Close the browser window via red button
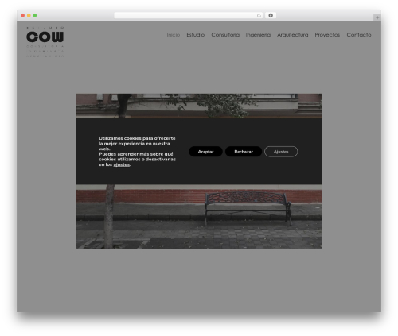 (23, 15)
